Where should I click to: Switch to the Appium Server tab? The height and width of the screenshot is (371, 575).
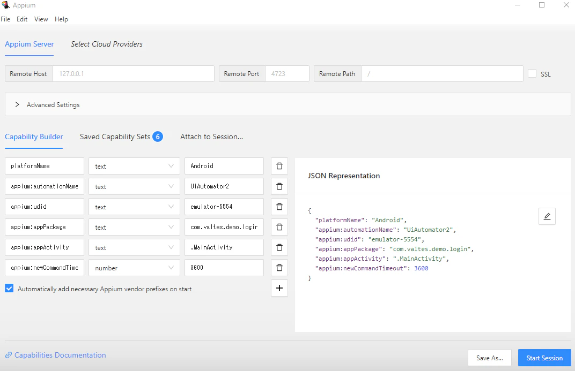pyautogui.click(x=30, y=44)
